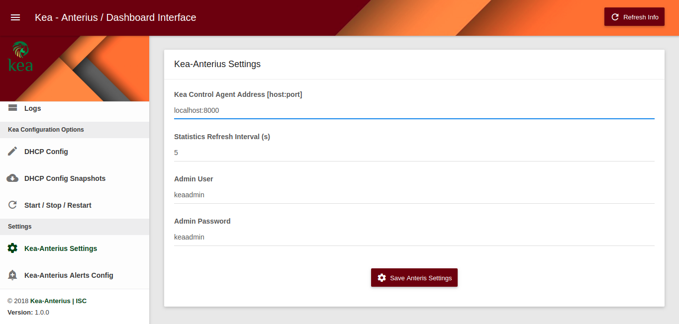This screenshot has height=324, width=679.
Task: Follow the Kea-Anterius footer link
Action: click(50, 301)
